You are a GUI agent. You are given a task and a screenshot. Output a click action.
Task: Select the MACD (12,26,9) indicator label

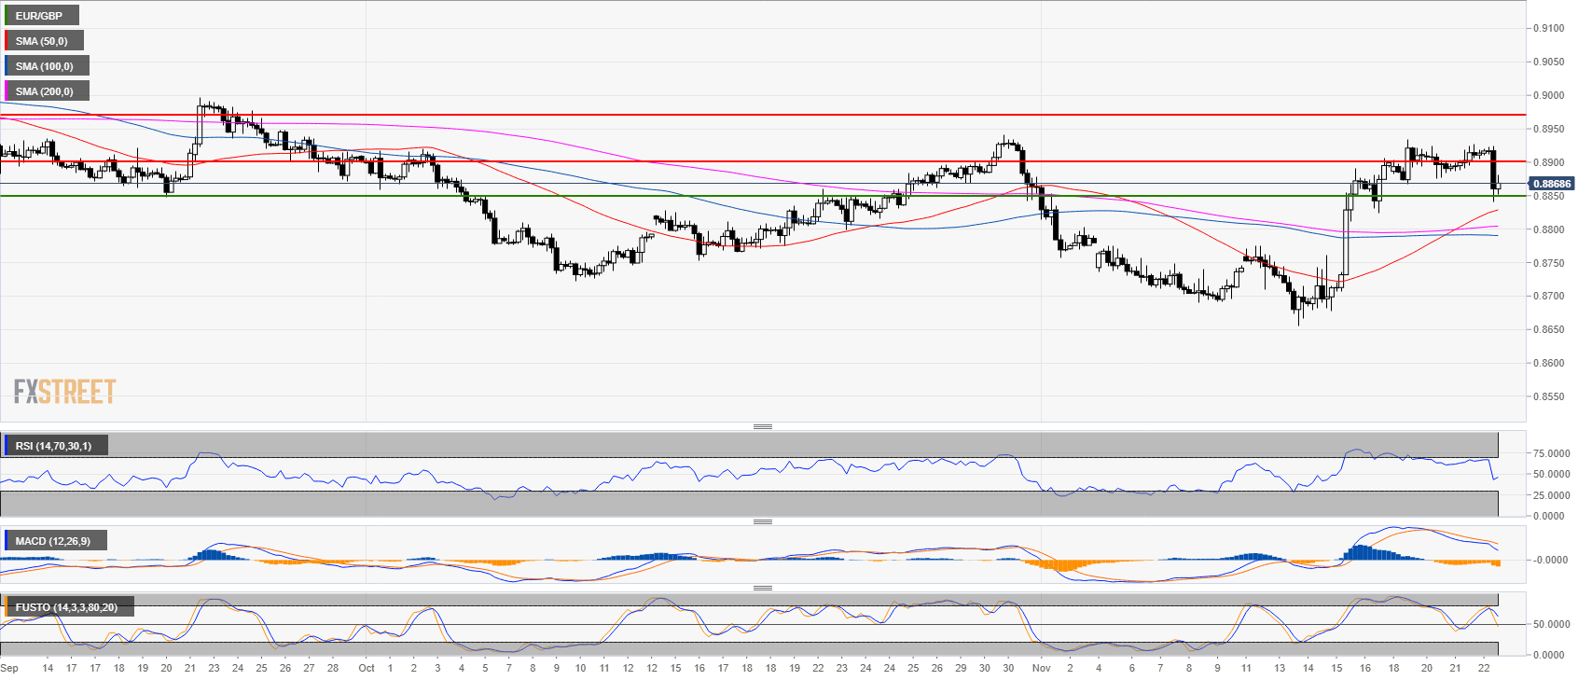point(53,541)
